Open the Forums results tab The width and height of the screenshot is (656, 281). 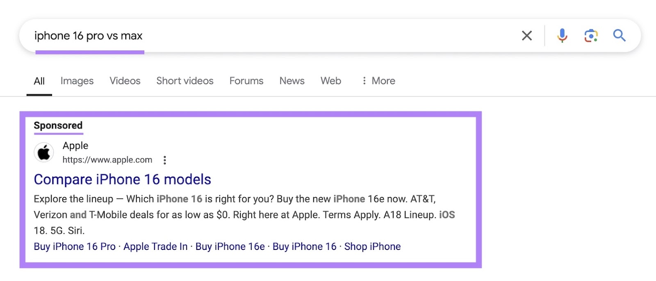tap(246, 81)
